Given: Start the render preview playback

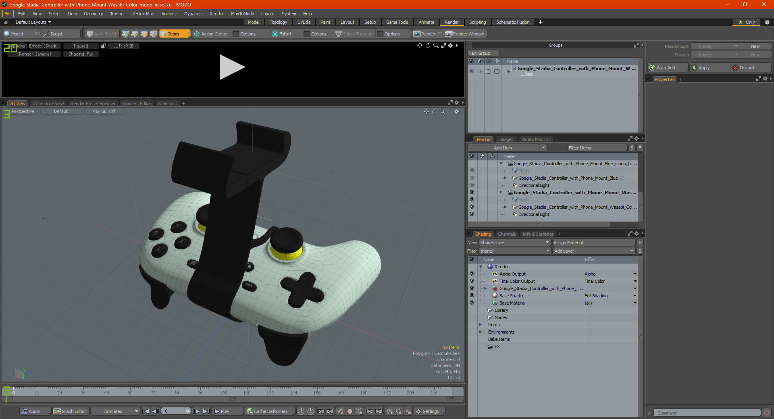Looking at the screenshot, I should (x=232, y=67).
